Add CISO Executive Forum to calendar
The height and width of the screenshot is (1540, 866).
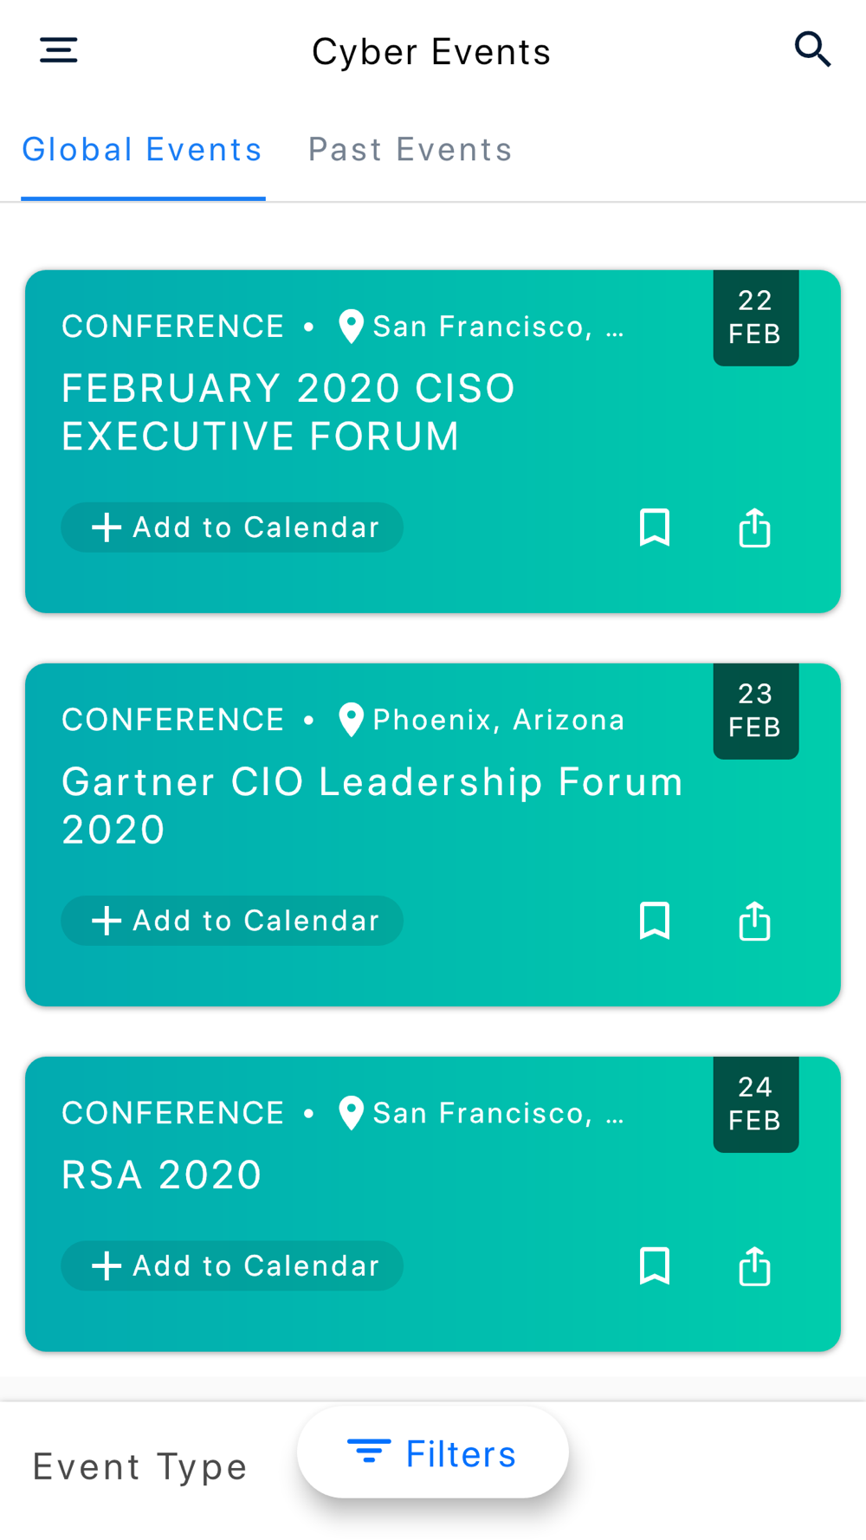click(232, 527)
